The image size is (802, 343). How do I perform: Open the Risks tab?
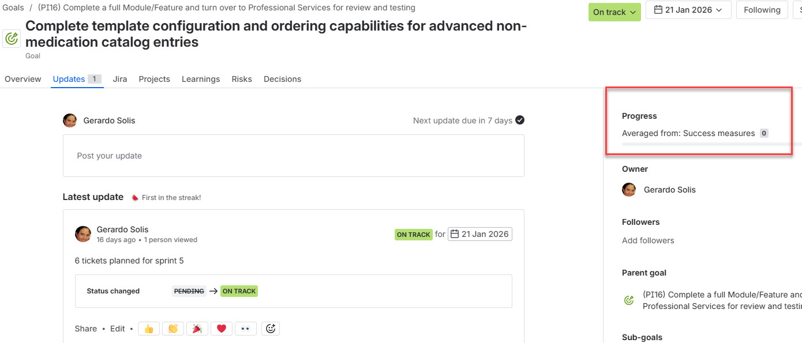(x=242, y=79)
